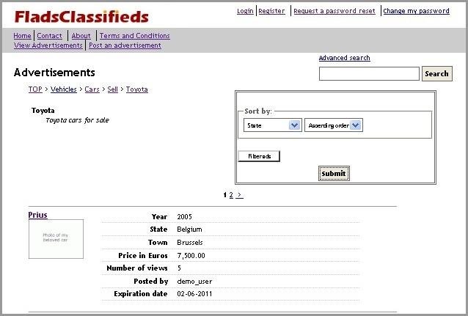Viewport: 468px width, 316px height.
Task: Select expiration date 02-06-2011
Action: pos(194,294)
